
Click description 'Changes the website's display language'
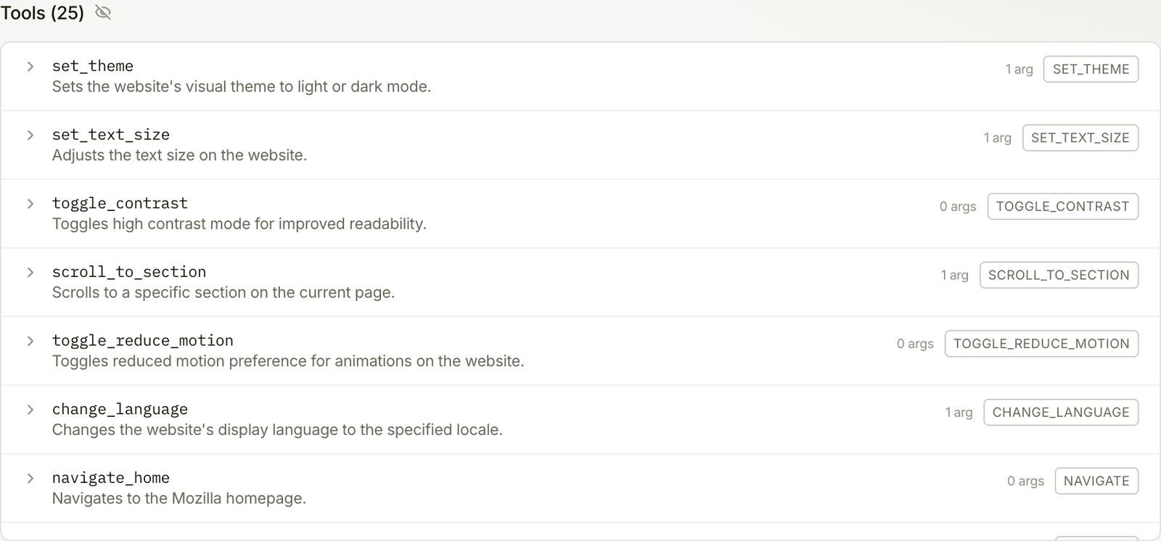coord(277,430)
